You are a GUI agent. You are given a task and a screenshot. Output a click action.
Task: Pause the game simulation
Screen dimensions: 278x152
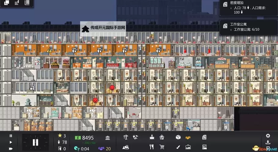tap(11, 136)
